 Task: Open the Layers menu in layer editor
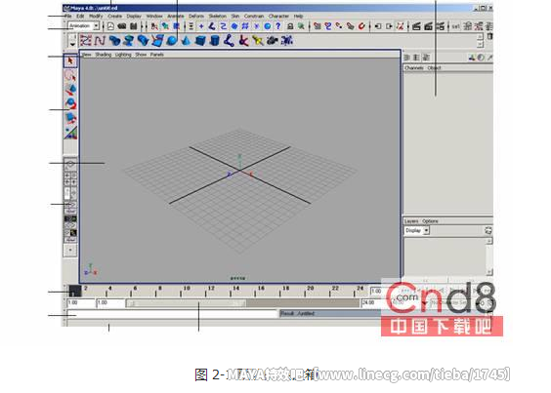click(x=411, y=221)
